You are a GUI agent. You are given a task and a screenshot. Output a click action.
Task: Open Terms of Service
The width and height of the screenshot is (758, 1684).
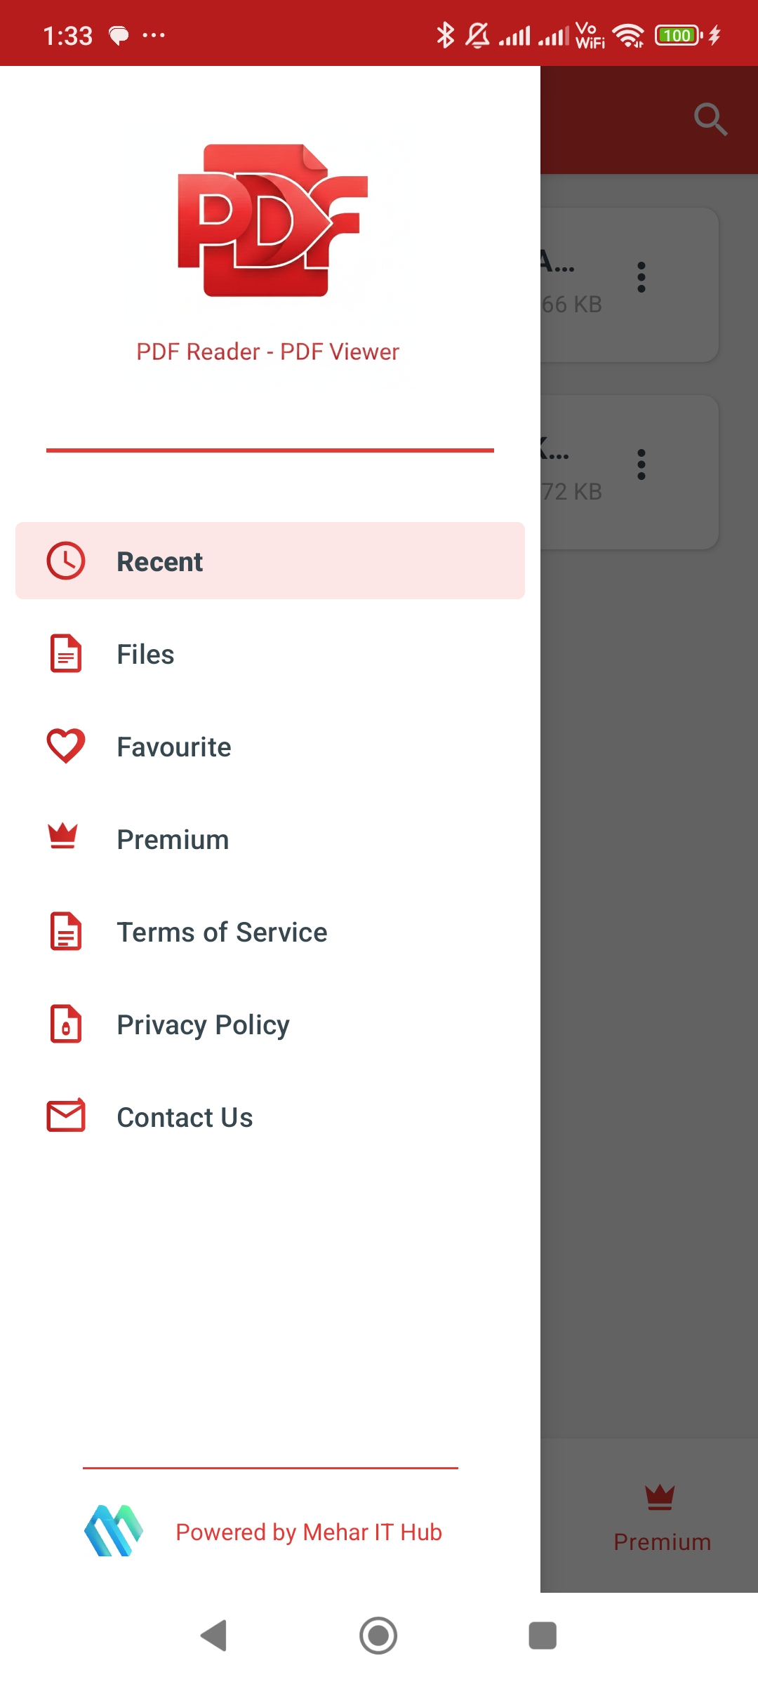(222, 931)
